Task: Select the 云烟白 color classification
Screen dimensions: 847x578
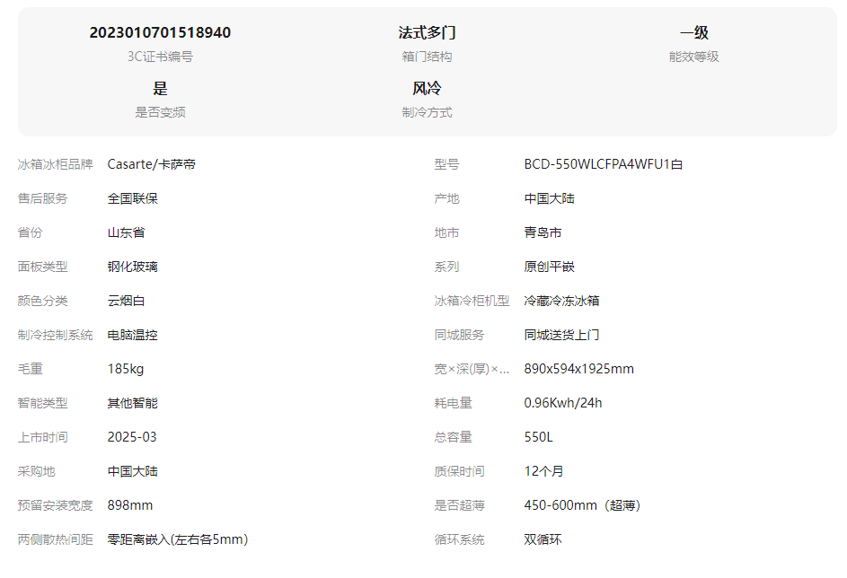Action: click(x=126, y=301)
